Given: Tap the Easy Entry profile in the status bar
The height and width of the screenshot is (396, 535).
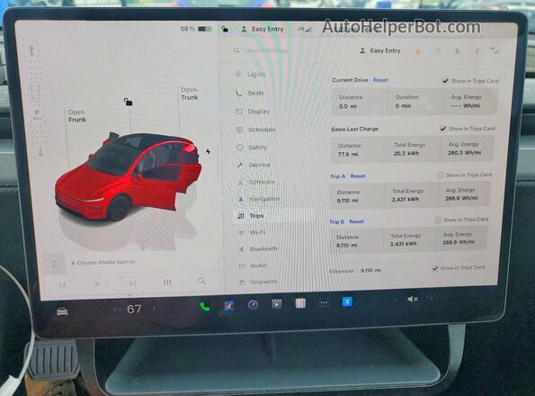Looking at the screenshot, I should [x=263, y=29].
